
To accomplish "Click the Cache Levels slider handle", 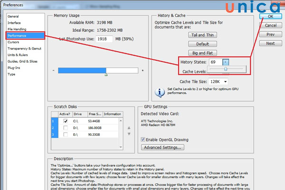I will [226, 69].
